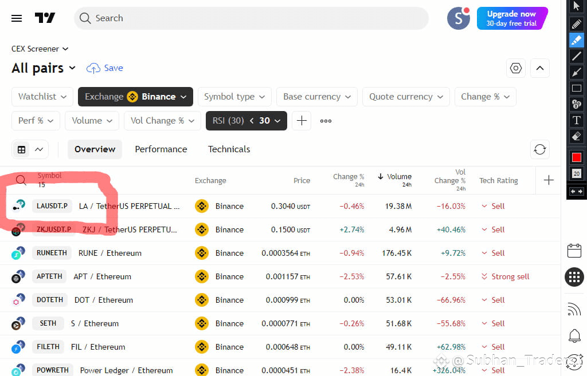Switch to the Technicals tab

point(229,149)
